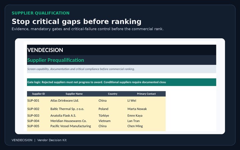Click contact Li Wei
The width and height of the screenshot is (240, 150).
pyautogui.click(x=132, y=101)
